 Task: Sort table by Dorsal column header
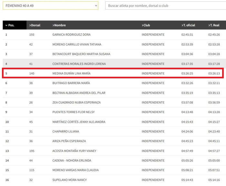pos(35,25)
